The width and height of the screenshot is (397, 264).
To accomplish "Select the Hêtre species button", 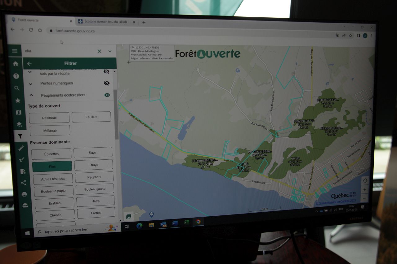I will point(96,201).
